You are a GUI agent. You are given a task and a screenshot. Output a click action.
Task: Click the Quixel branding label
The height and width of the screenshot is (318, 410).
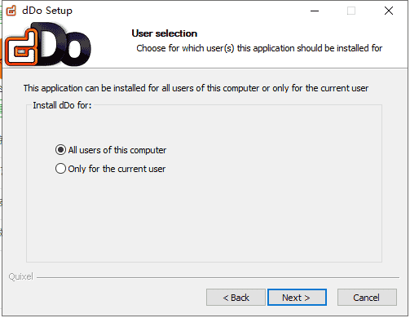click(x=21, y=277)
